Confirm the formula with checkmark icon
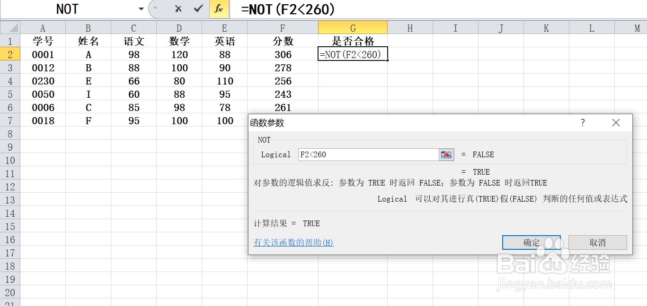 coord(199,8)
